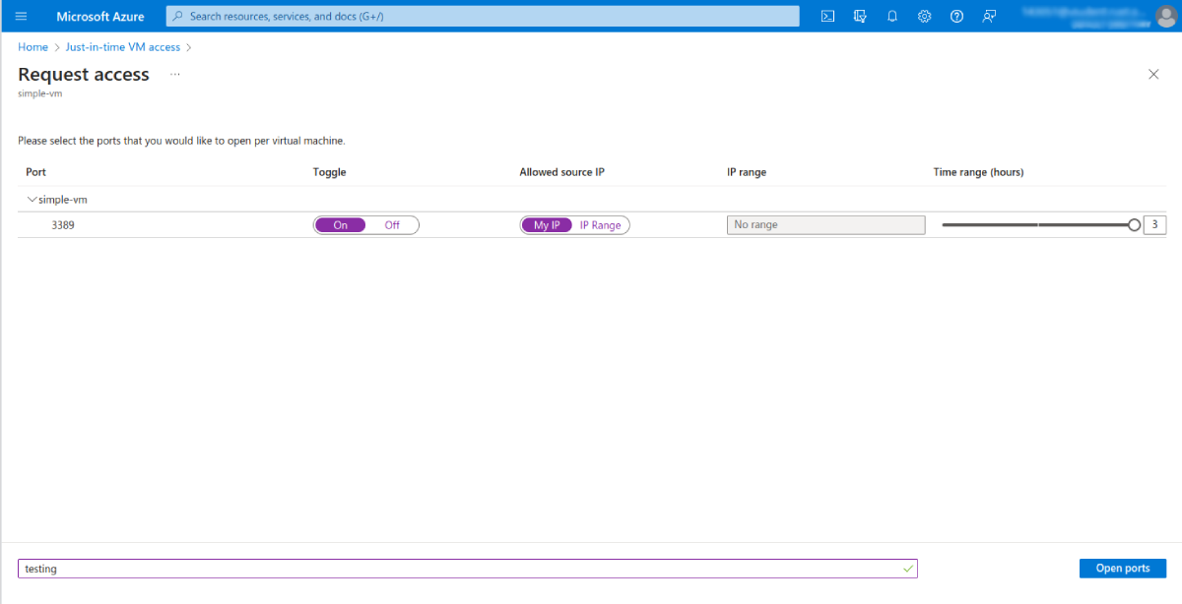Close the Request access pane
Image resolution: width=1182 pixels, height=604 pixels.
coord(1153,74)
